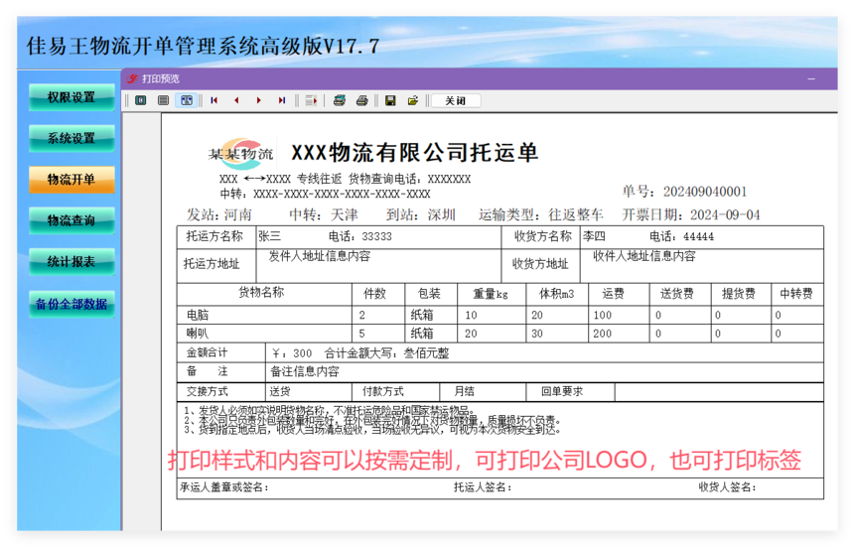
Task: Click sender phone 33333
Action: (377, 236)
